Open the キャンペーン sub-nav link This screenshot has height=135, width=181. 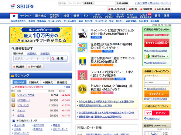pyautogui.click(x=101, y=21)
